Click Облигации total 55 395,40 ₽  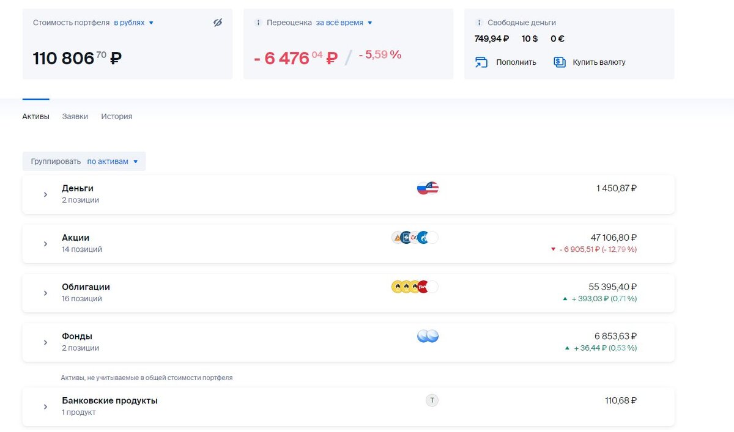[613, 287]
